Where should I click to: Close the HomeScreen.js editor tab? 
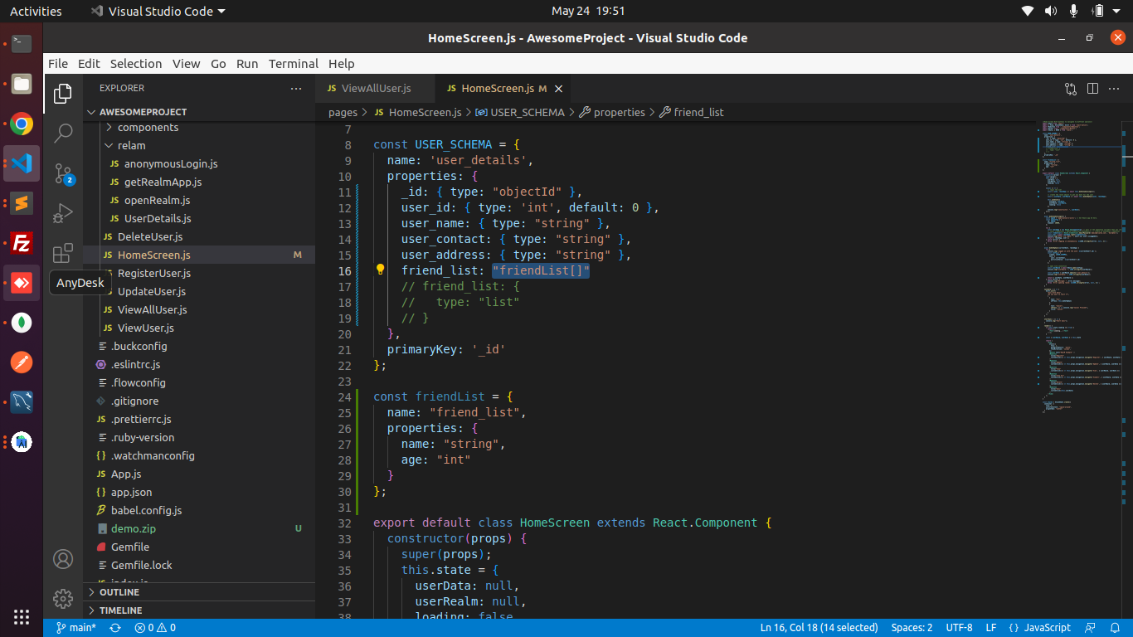558,89
